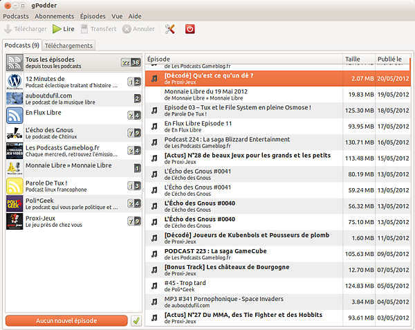Image resolution: width=415 pixels, height=330 pixels.
Task: Click the Aucun nouvel épisode button
Action: coord(66,321)
